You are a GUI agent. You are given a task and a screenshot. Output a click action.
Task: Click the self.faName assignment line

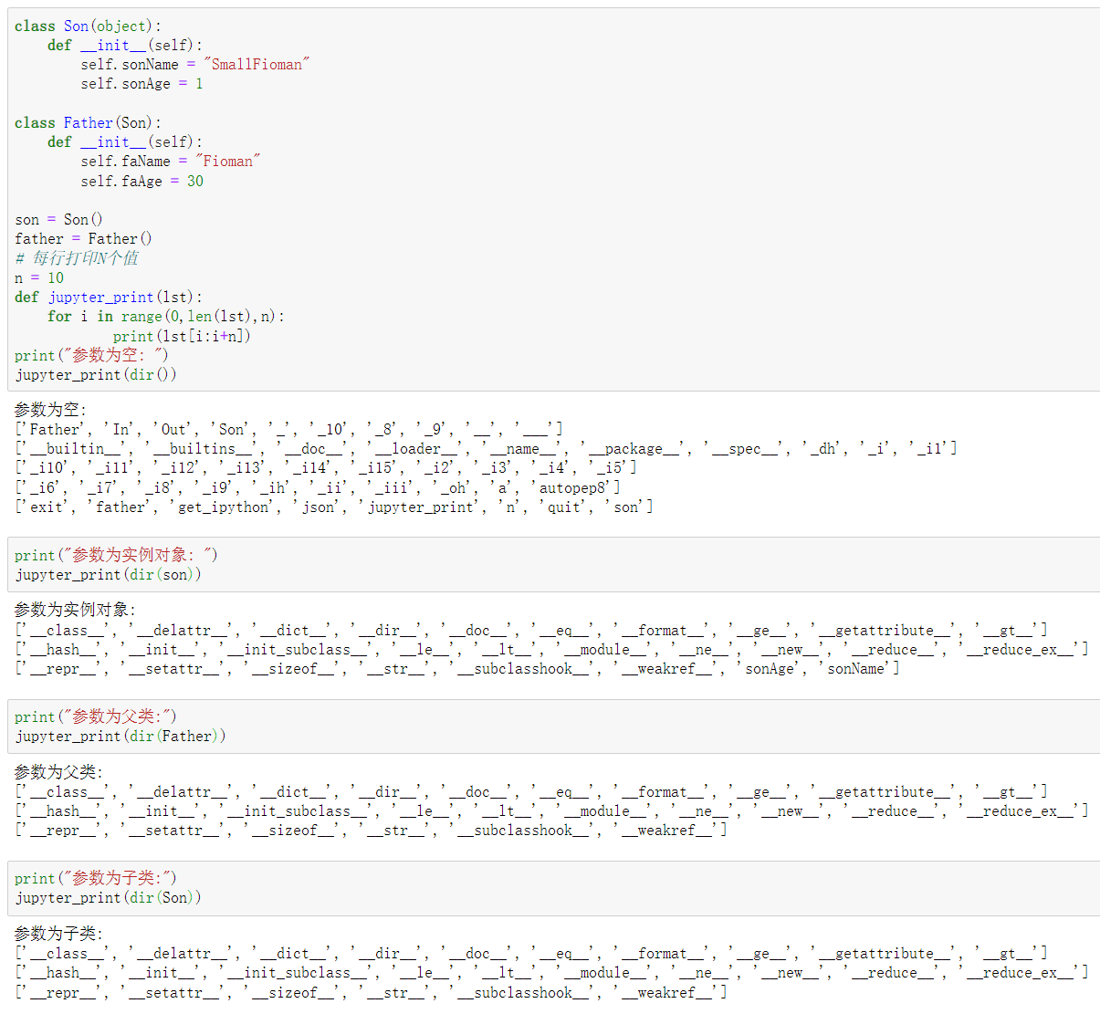[x=171, y=161]
